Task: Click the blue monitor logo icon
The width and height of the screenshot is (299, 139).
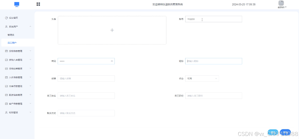Action: click(17, 4)
